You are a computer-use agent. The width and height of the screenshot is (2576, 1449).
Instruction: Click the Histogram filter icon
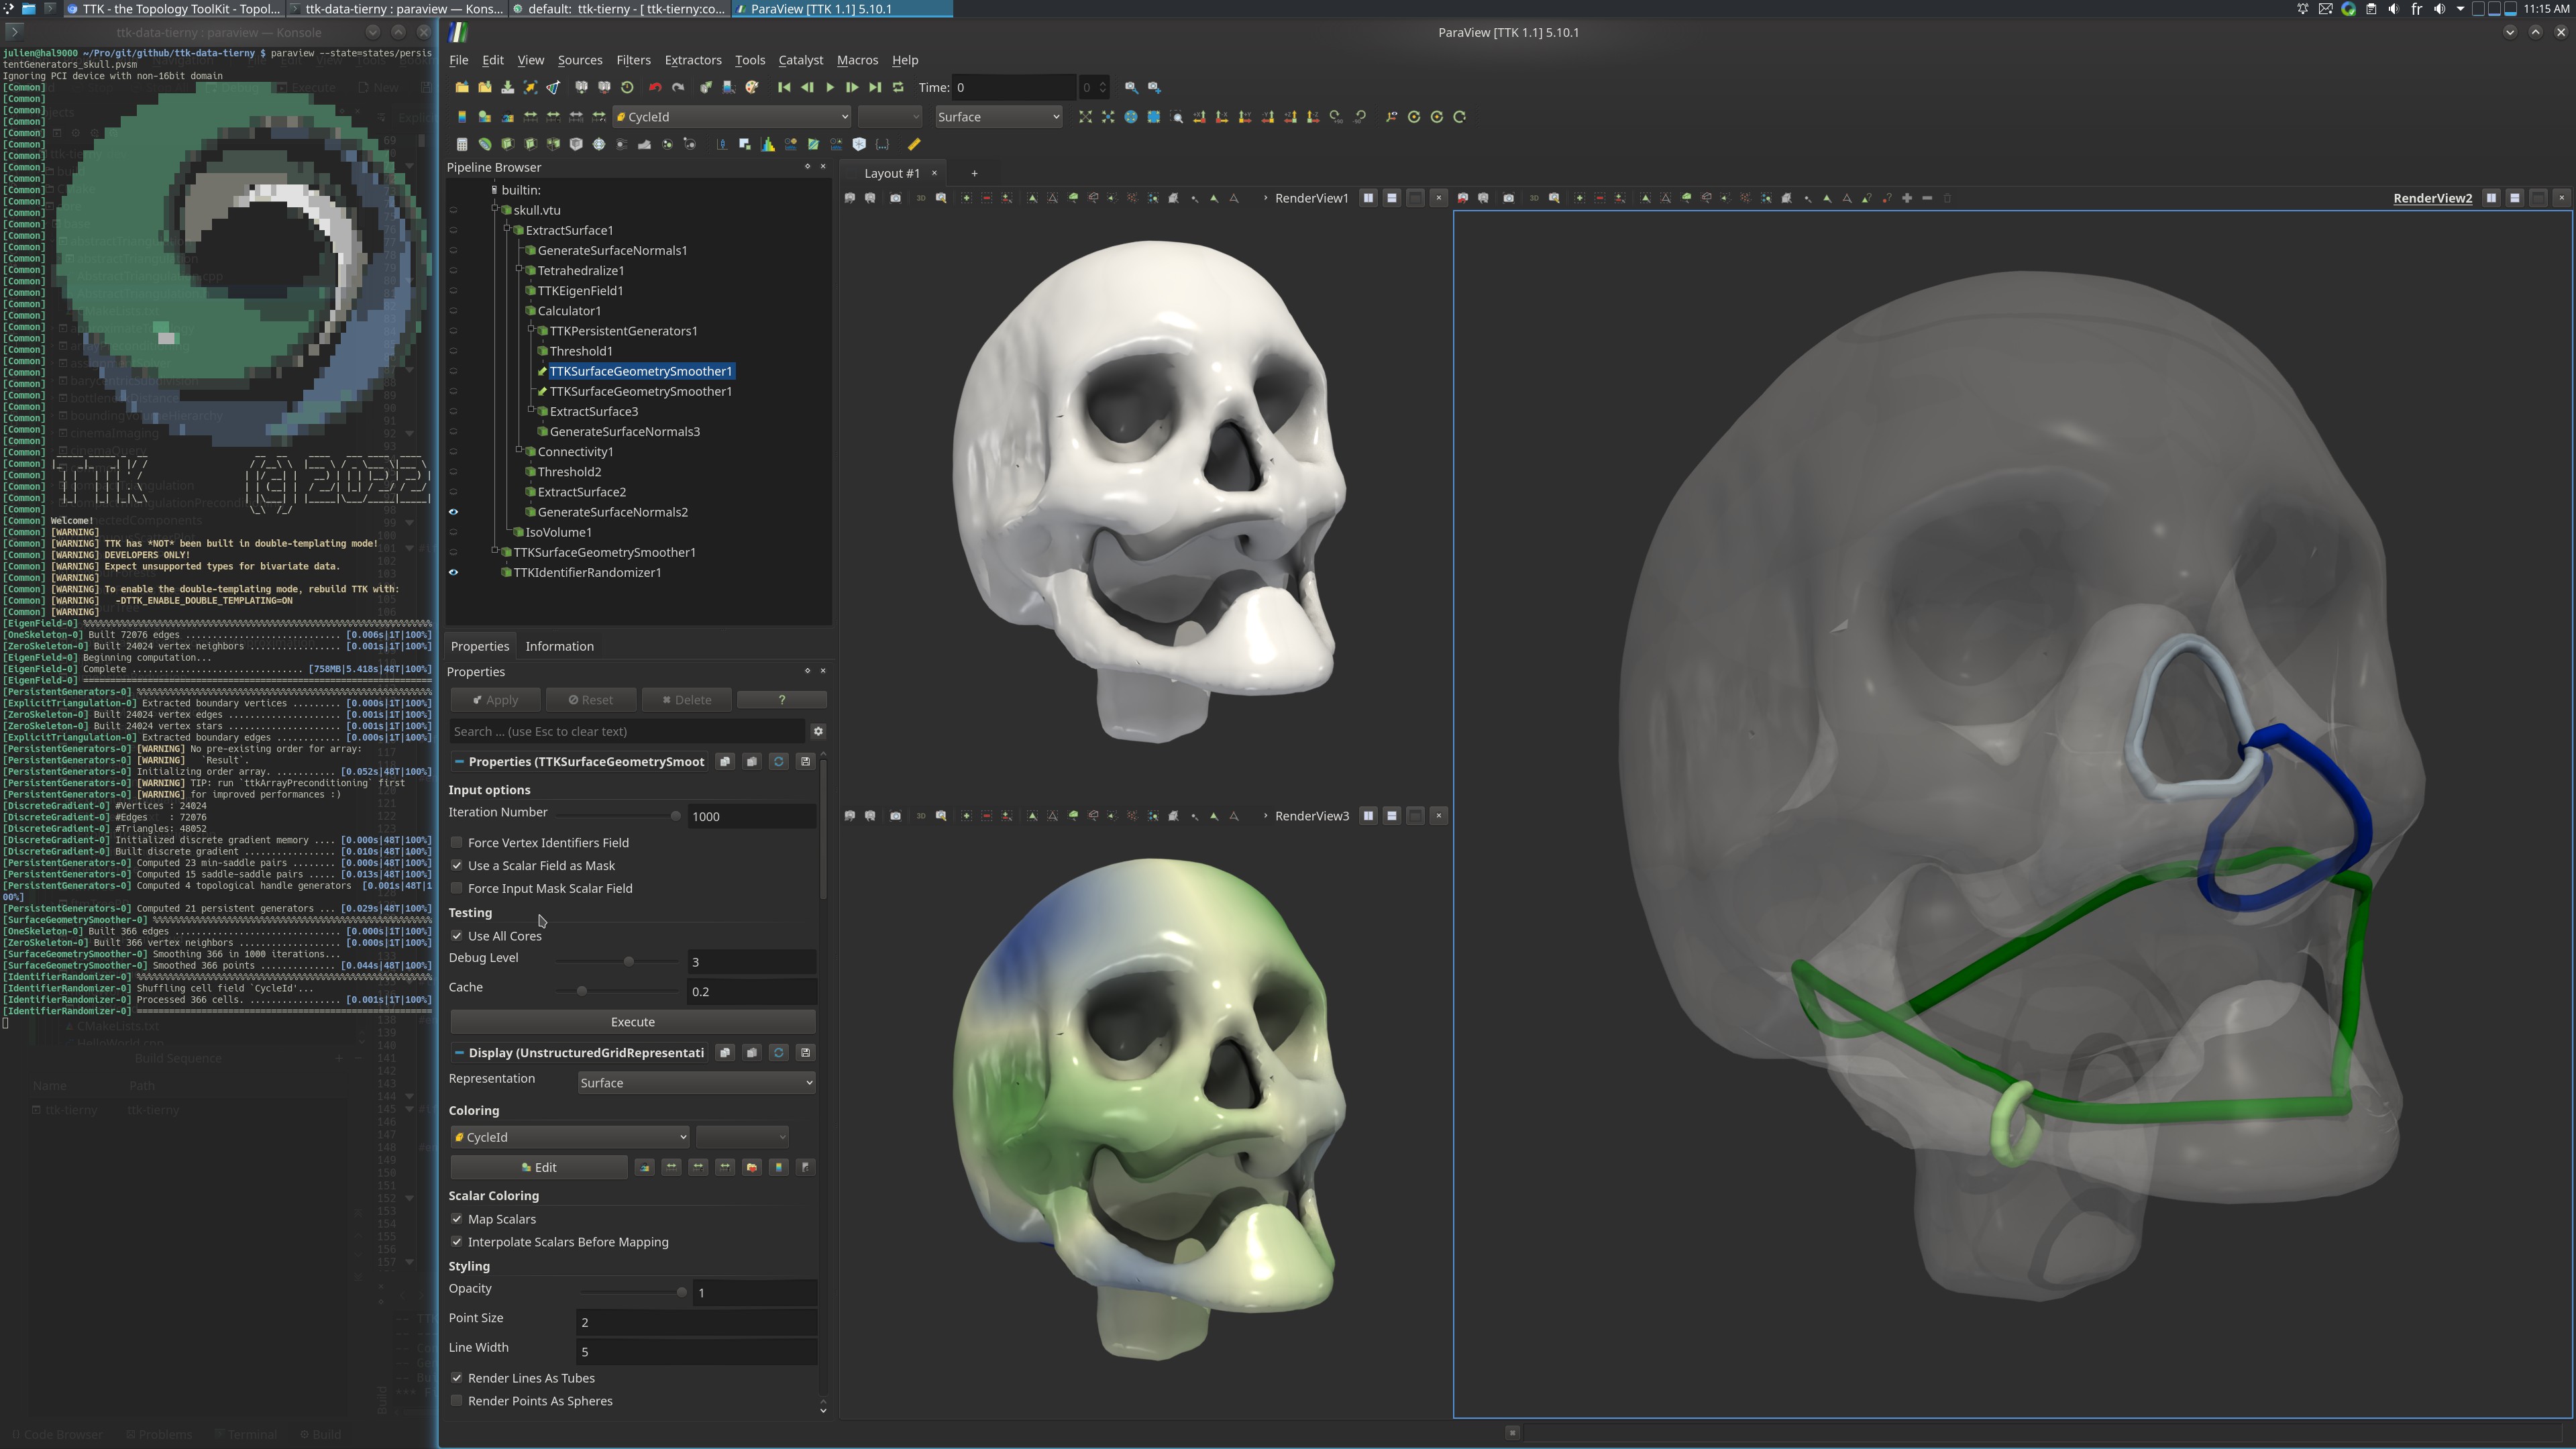pyautogui.click(x=768, y=144)
